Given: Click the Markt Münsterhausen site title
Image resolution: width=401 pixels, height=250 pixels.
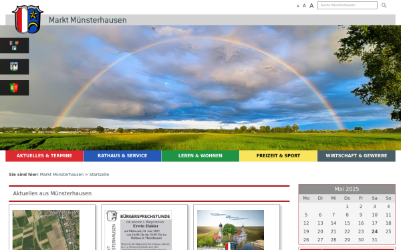Looking at the screenshot, I should [x=88, y=20].
